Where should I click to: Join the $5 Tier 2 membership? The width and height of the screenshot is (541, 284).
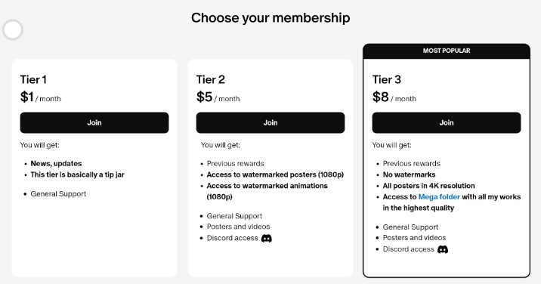click(270, 122)
